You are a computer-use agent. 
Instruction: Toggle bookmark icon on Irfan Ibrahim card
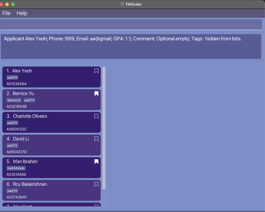(96, 161)
